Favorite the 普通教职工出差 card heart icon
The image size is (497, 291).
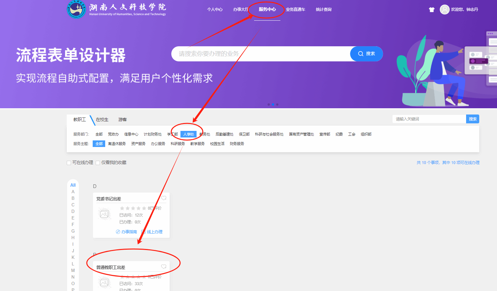point(164,267)
